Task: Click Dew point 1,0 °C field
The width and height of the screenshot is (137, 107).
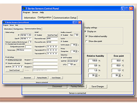Action: [x=116, y=70]
